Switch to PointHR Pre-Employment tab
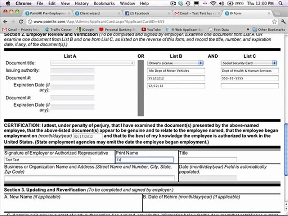This screenshot has width=288, height=216. pos(47,13)
